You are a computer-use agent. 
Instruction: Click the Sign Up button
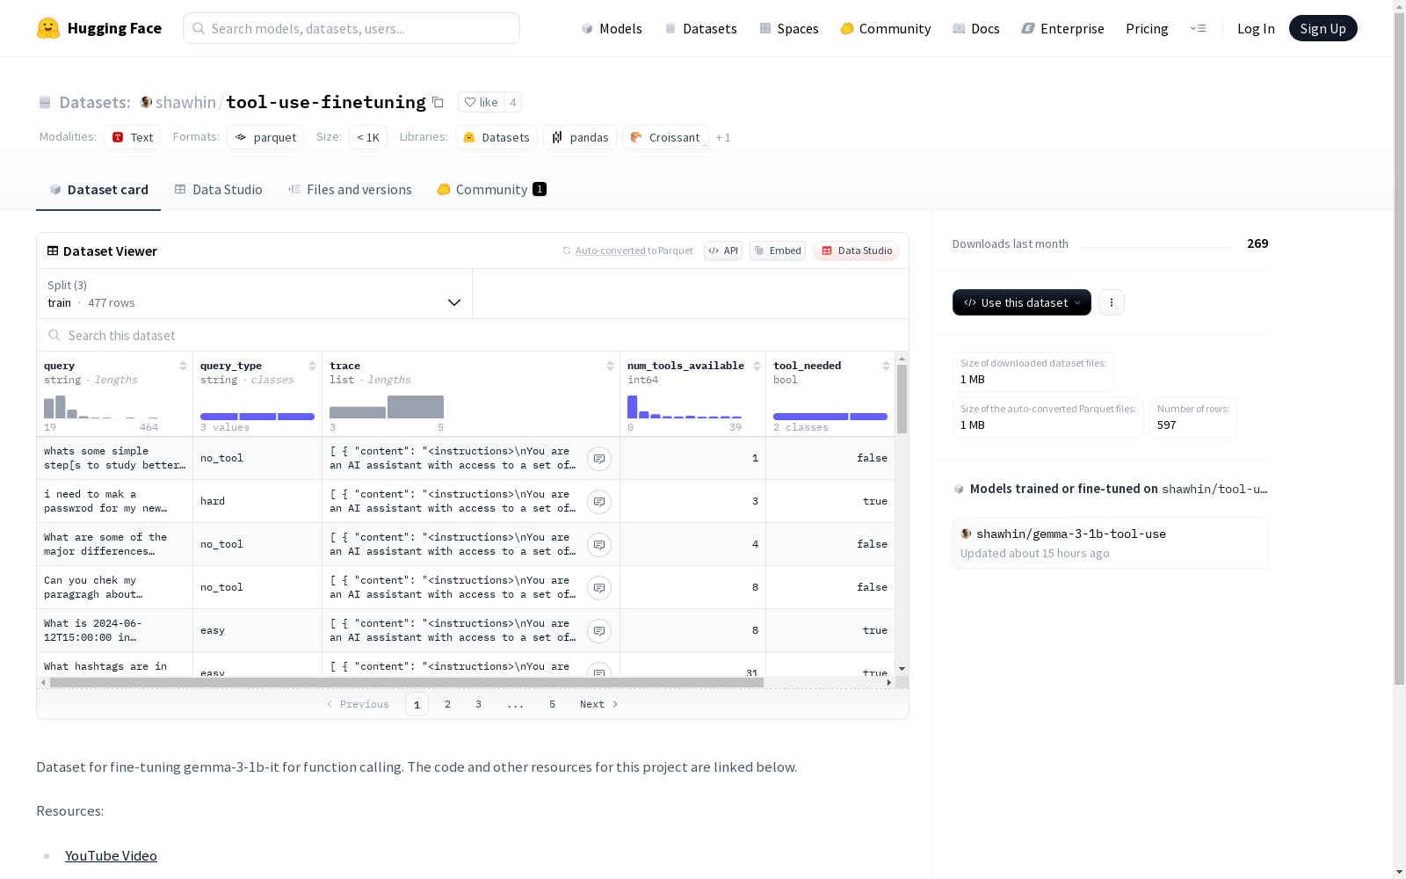point(1323,28)
